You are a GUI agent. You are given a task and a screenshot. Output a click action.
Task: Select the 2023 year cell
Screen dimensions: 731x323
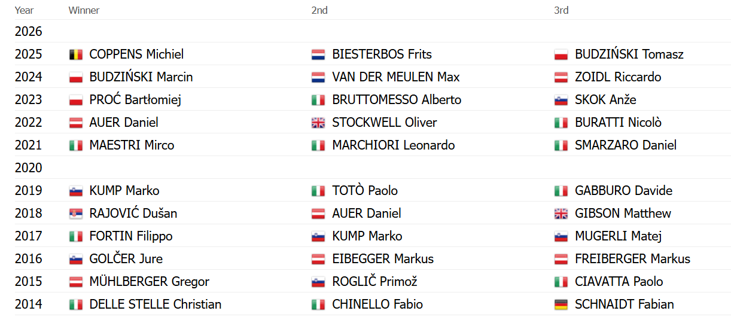tap(29, 100)
